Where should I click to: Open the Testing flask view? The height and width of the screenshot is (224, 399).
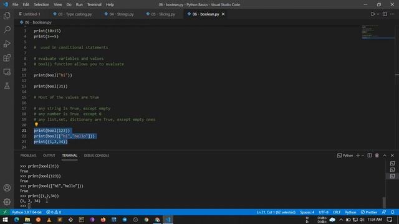[x=7, y=86]
